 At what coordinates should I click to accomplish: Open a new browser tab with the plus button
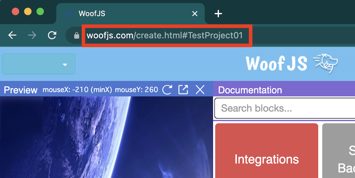coord(218,13)
